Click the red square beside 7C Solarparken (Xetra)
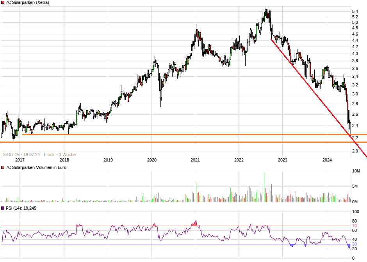Image resolution: width=367 pixels, height=262 pixels. (3, 2)
